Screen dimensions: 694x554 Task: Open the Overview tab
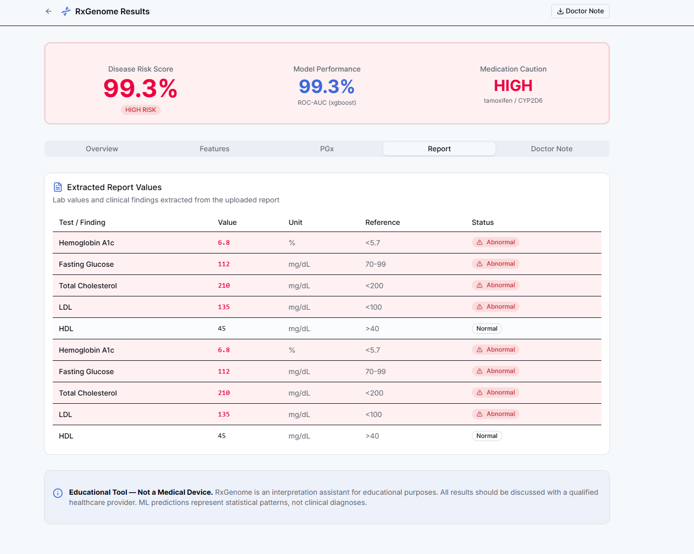(x=102, y=149)
